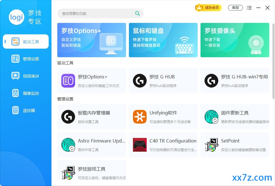The height and width of the screenshot is (186, 275).
Task: Open 管理设置 sidebar tab
Action: [26, 59]
